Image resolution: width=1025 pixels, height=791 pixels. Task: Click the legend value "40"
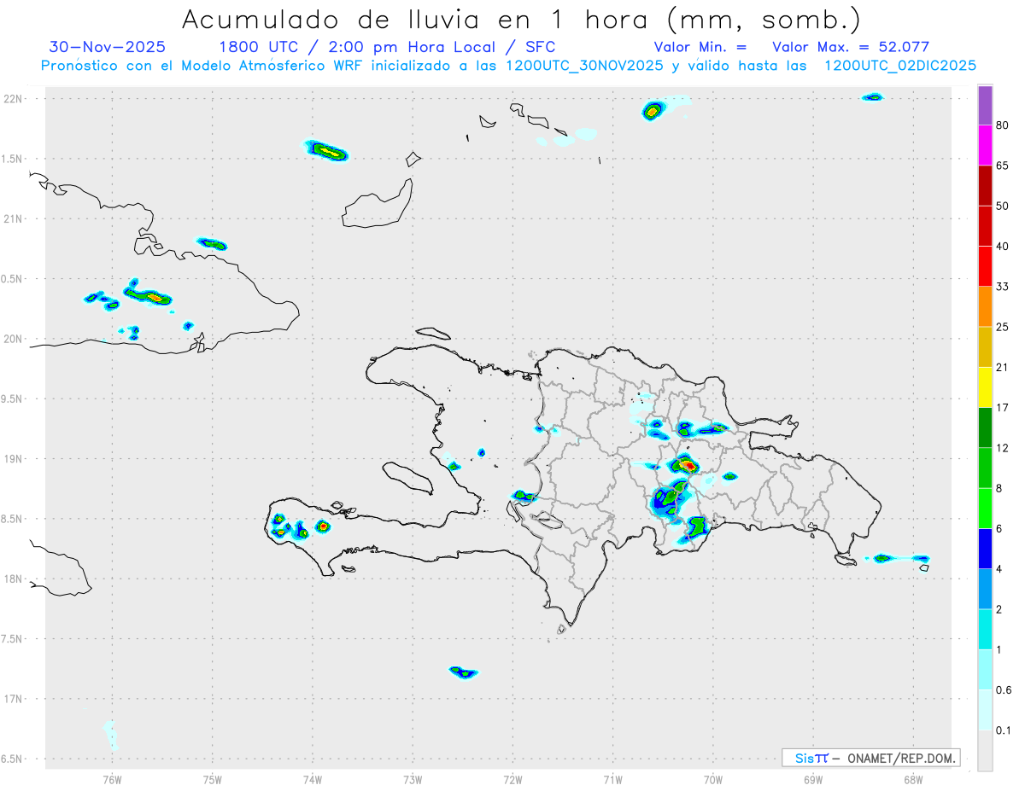(1003, 246)
